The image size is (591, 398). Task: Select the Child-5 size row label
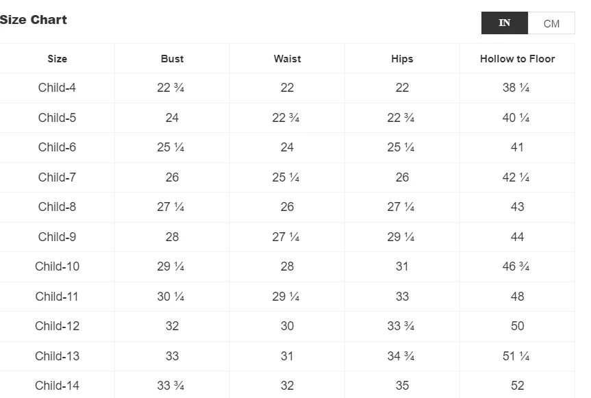(57, 118)
